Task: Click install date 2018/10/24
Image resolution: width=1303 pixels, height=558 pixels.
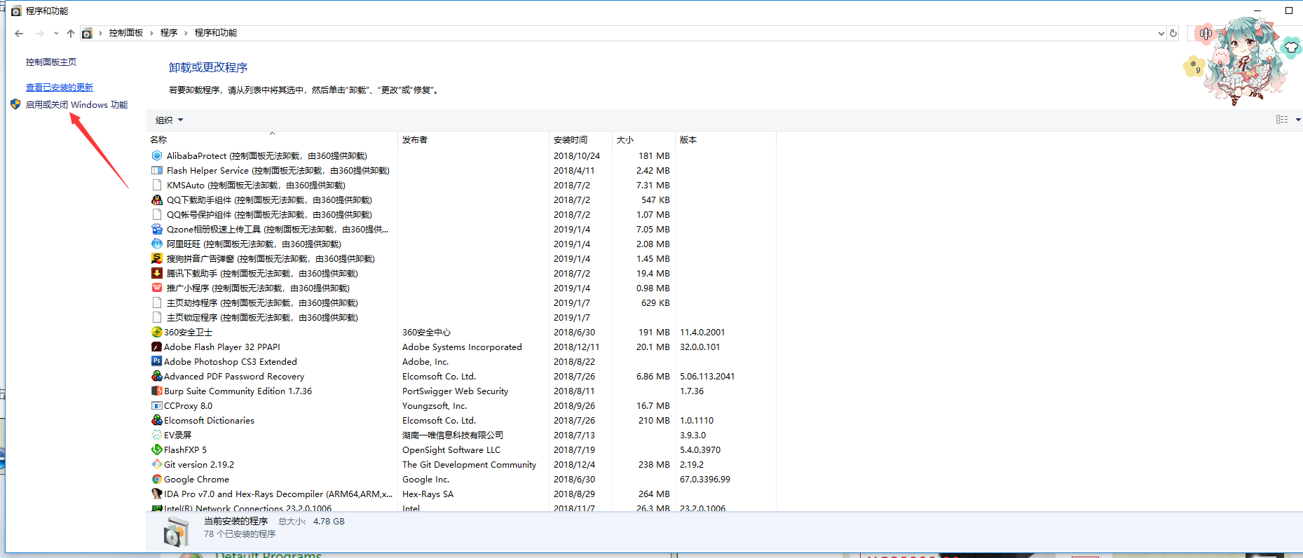Action: 577,155
